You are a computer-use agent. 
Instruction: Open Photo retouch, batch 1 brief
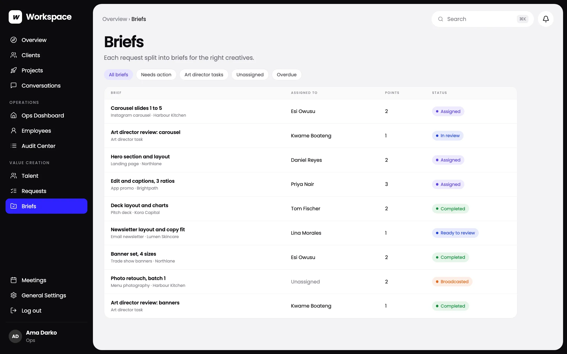point(311,282)
